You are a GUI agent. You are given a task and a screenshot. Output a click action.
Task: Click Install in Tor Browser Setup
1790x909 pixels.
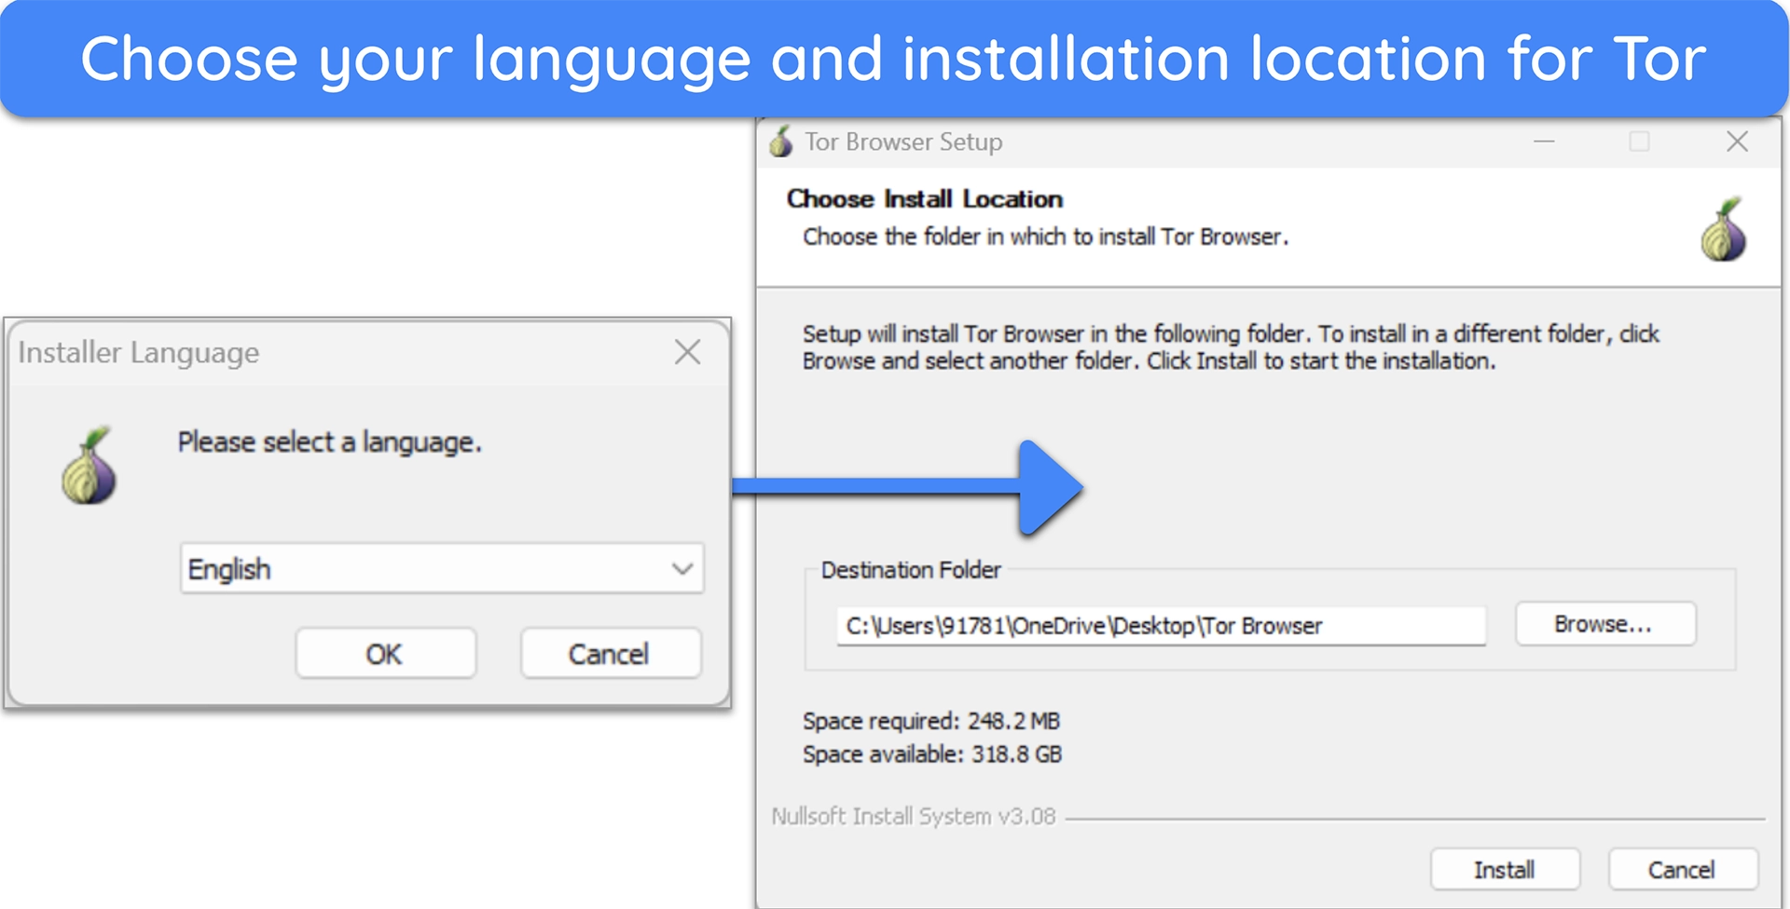tap(1504, 869)
